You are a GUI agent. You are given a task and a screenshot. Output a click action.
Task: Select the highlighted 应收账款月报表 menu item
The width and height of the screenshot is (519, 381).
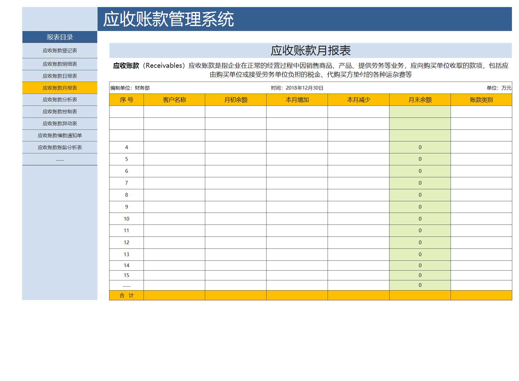[x=60, y=88]
